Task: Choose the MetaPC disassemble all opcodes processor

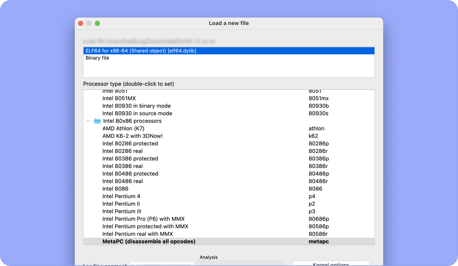Action: point(149,241)
